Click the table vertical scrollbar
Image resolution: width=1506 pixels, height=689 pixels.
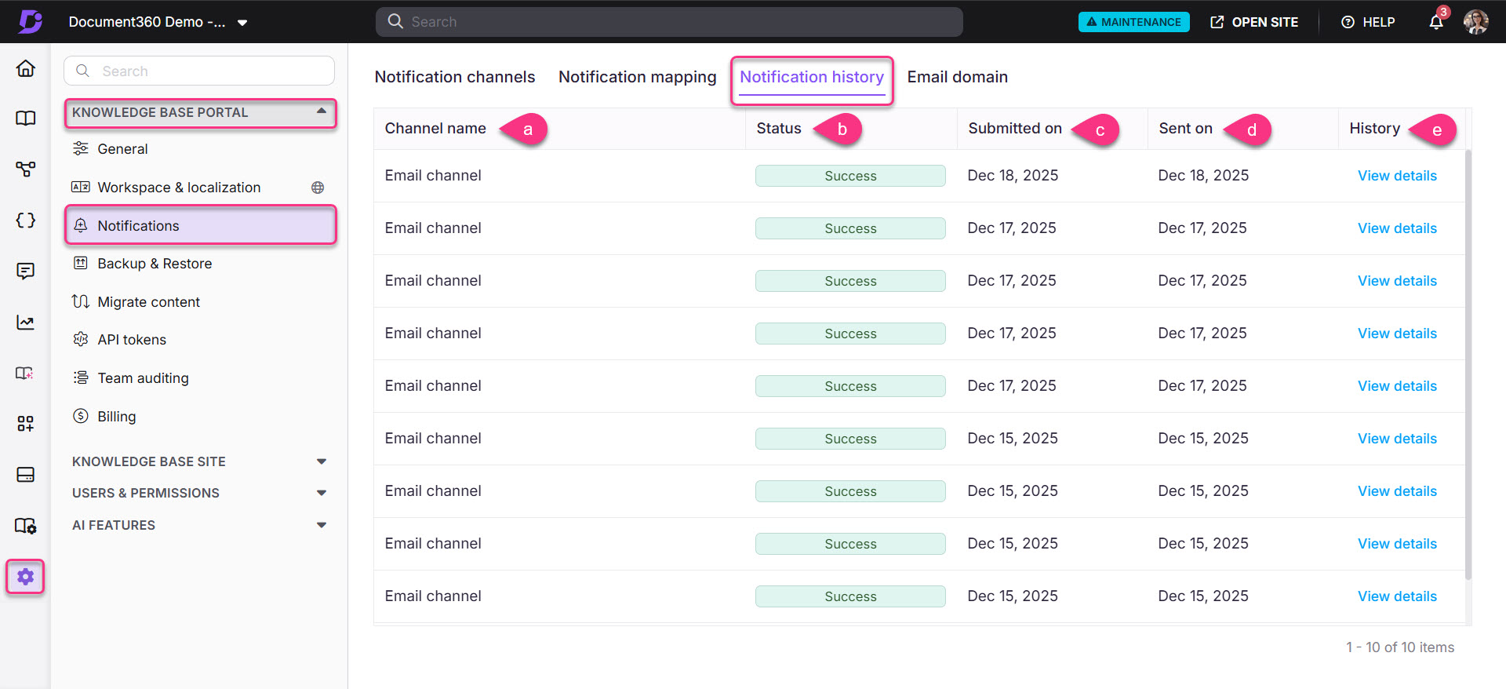pos(1468,365)
